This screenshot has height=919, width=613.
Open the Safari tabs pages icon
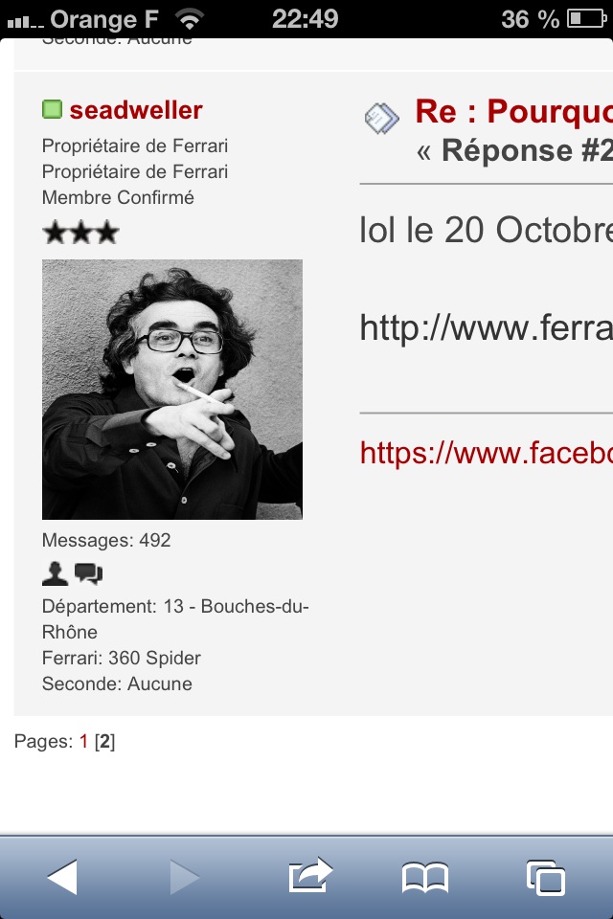(x=546, y=878)
